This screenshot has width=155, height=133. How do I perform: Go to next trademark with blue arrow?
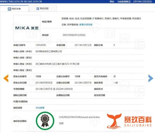point(151,78)
